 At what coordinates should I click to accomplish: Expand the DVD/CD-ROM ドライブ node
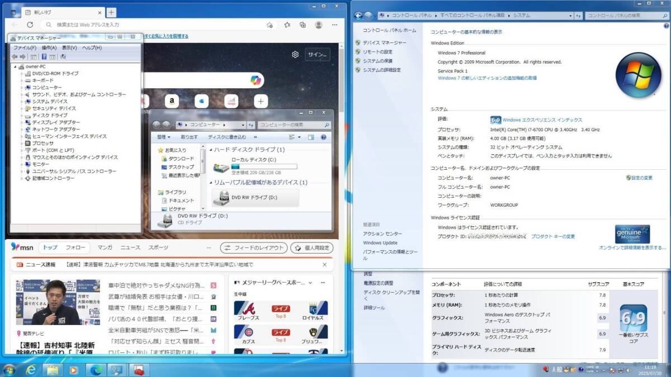pyautogui.click(x=22, y=74)
